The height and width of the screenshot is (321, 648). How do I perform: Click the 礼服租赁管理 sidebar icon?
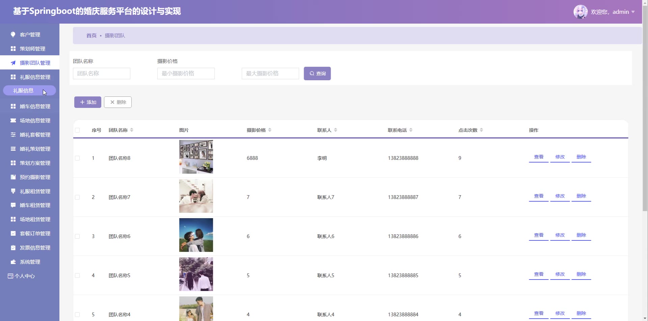click(13, 191)
